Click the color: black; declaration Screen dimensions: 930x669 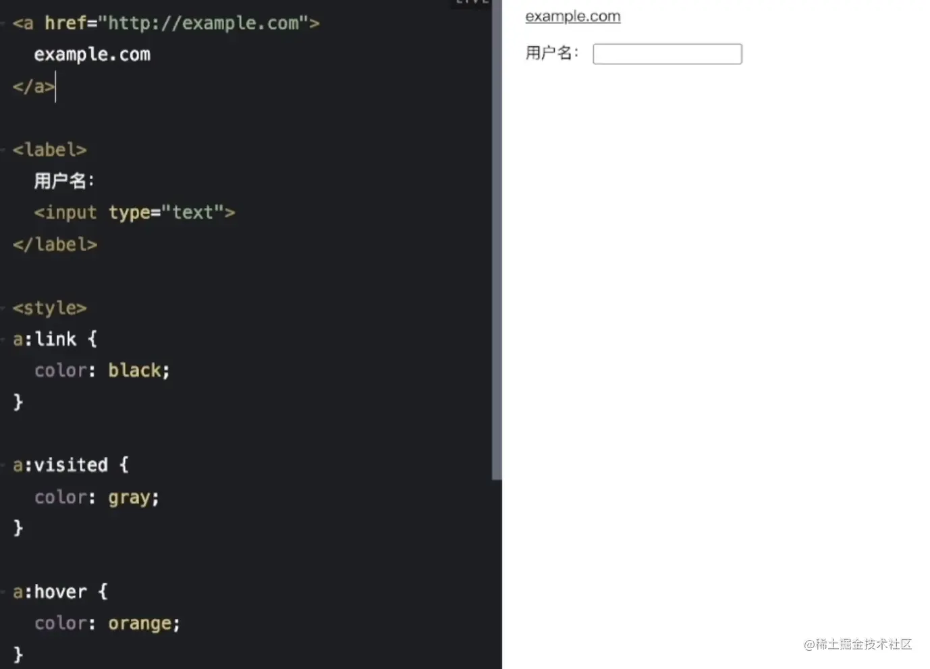point(102,371)
